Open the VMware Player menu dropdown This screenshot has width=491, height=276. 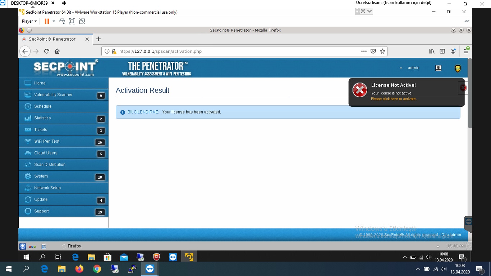29,21
